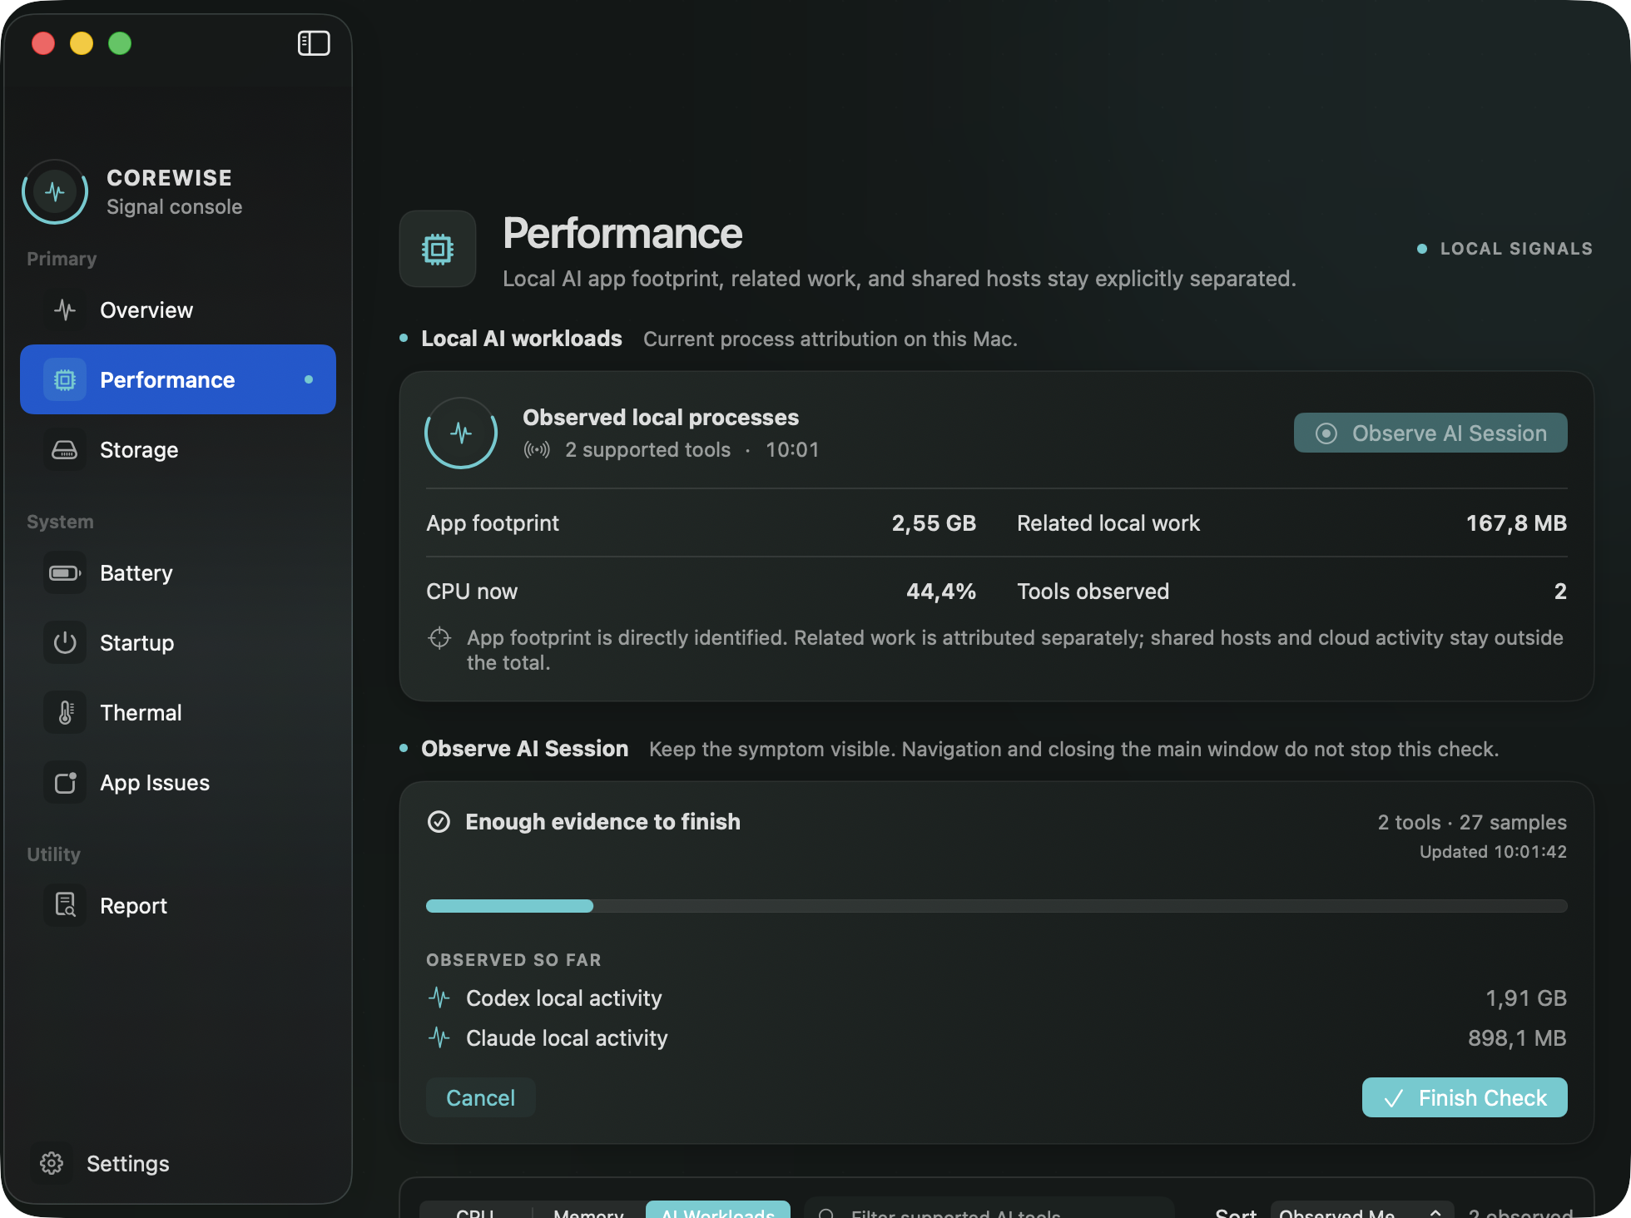
Task: Click the Thermal thermometer icon
Action: coord(65,713)
